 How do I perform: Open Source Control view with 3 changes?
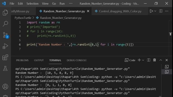[x=5, y=35]
